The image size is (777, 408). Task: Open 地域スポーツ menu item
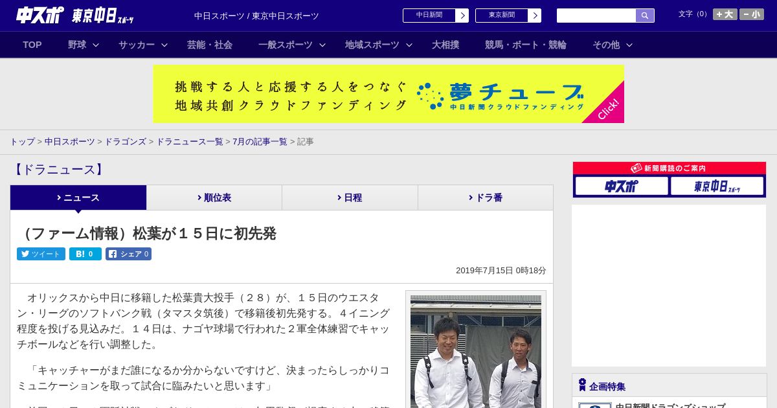point(372,45)
